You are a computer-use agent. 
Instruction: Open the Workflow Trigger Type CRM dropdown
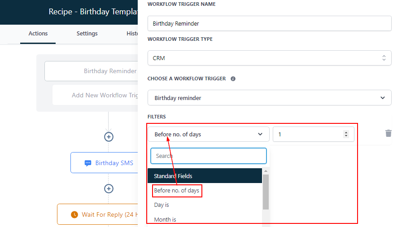coord(269,58)
